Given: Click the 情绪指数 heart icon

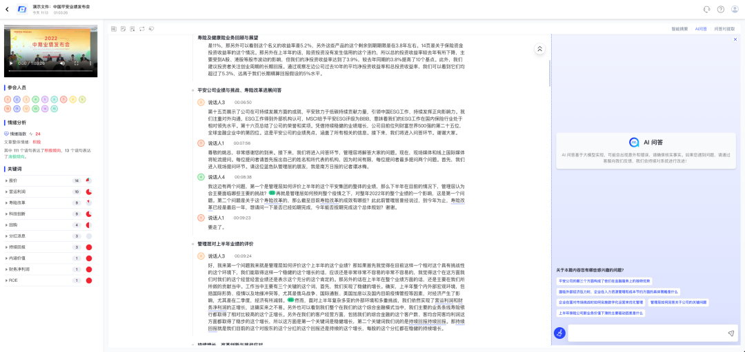Looking at the screenshot, I should click(x=7, y=134).
